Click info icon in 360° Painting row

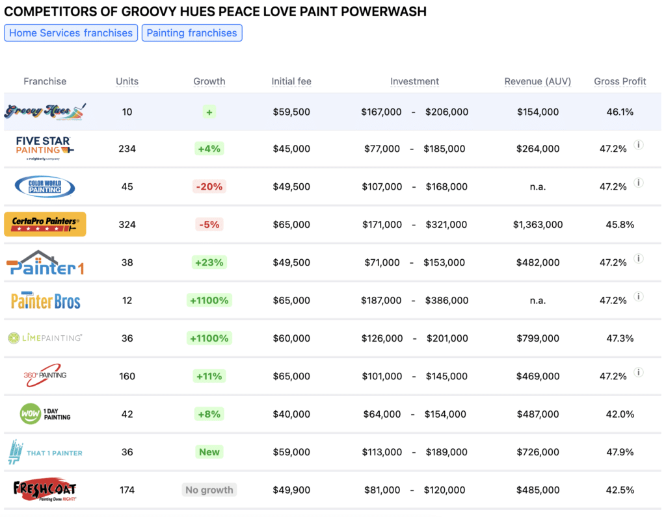[639, 372]
